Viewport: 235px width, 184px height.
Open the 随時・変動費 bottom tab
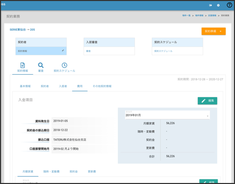pyautogui.click(x=52, y=172)
